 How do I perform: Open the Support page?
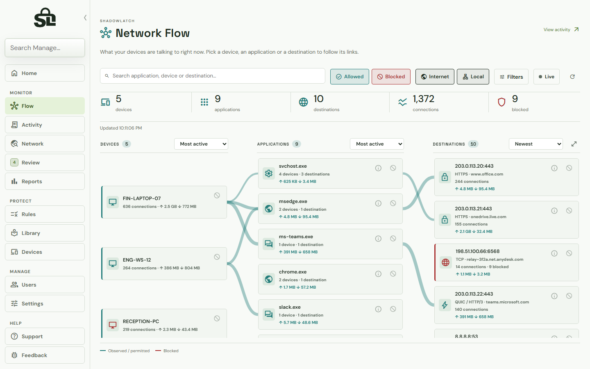coord(45,336)
